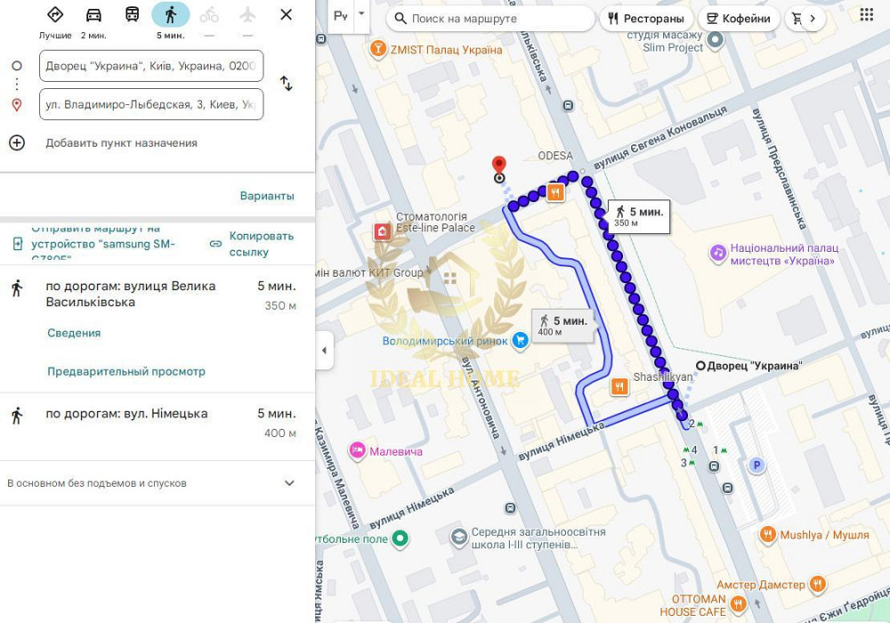
Task: Select the driving travel mode icon
Action: coord(93,15)
